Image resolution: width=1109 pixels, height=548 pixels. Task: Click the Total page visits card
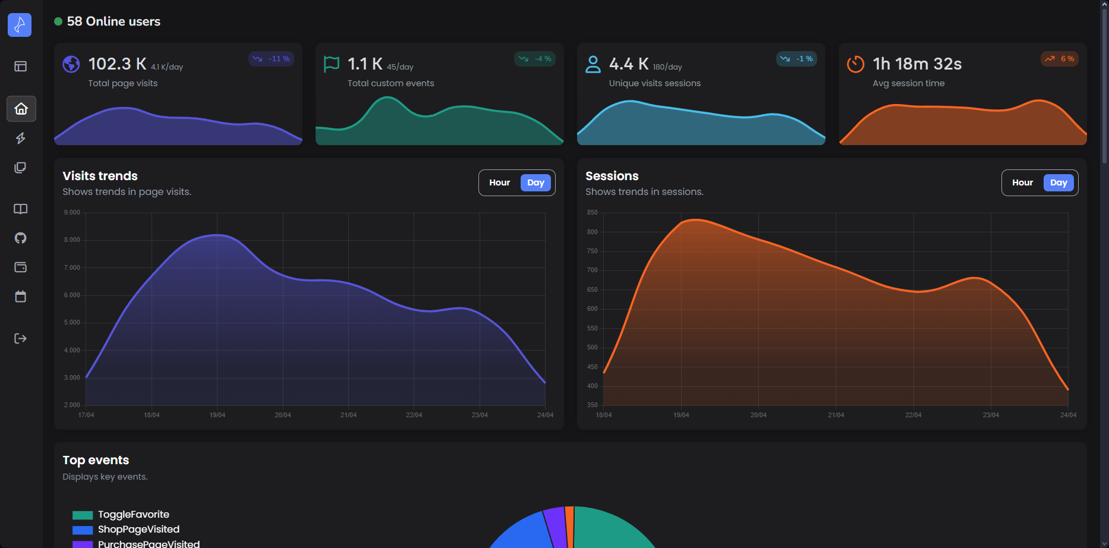(178, 94)
